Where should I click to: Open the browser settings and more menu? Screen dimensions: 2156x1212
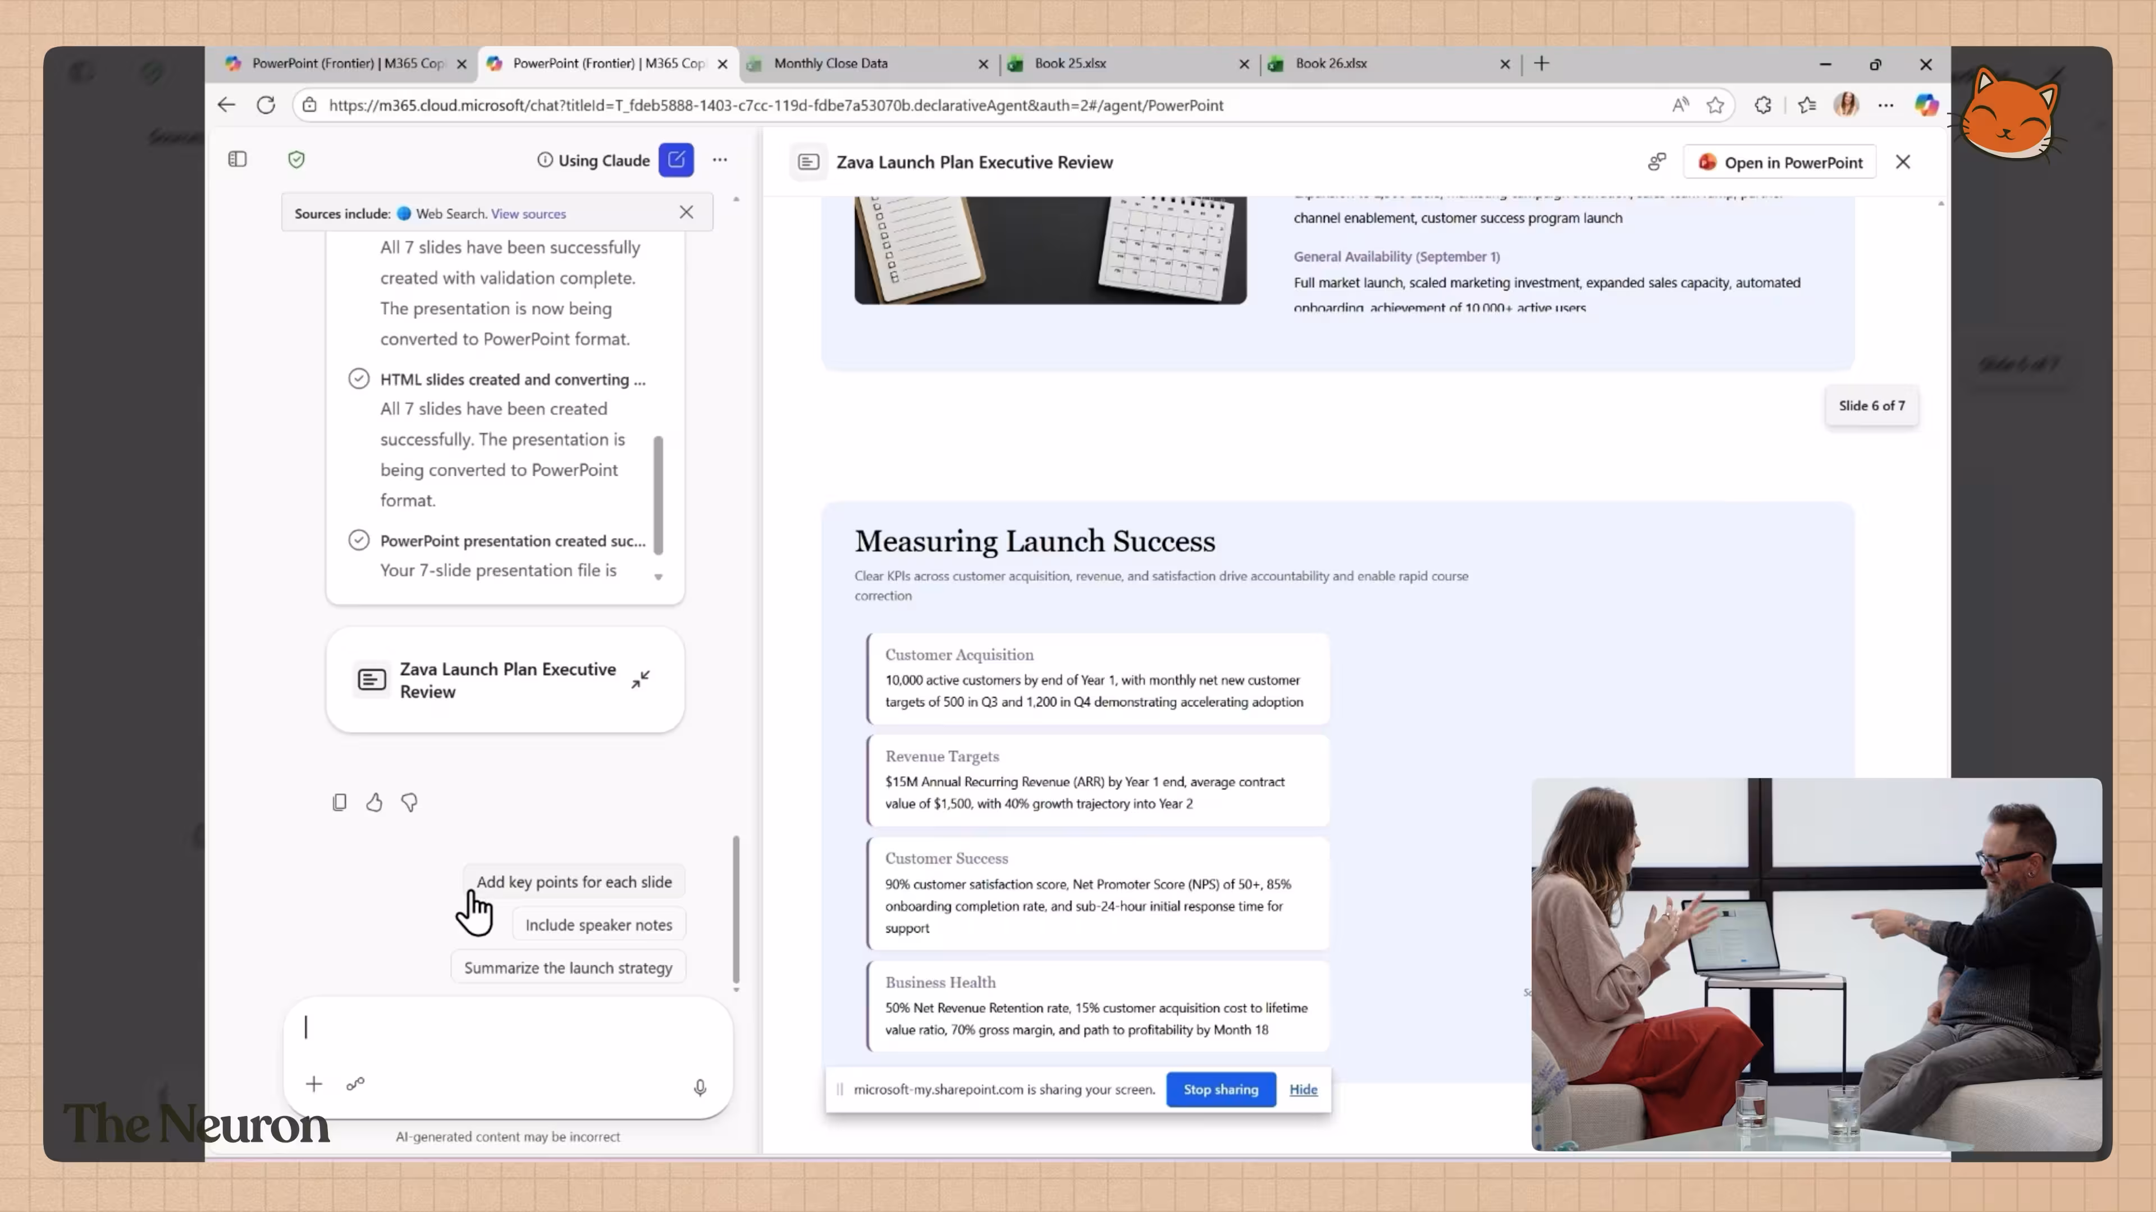click(1886, 104)
